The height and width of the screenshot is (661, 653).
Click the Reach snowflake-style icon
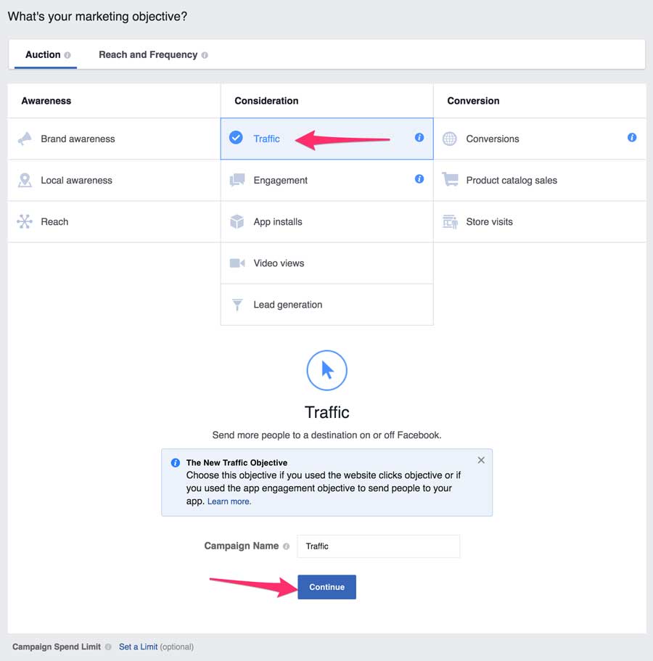[x=25, y=221]
